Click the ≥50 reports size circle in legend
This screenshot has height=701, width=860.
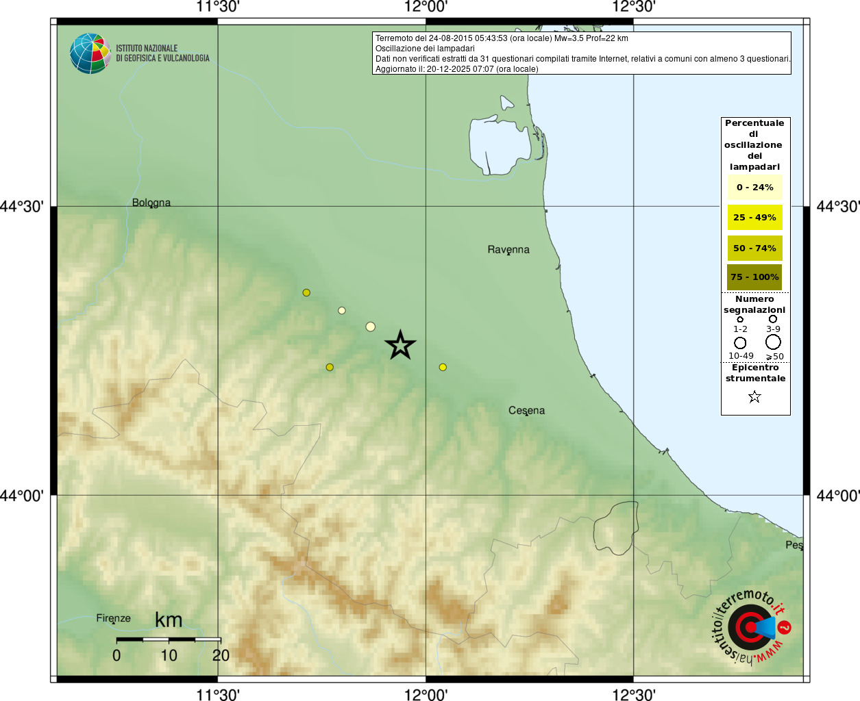tap(773, 342)
